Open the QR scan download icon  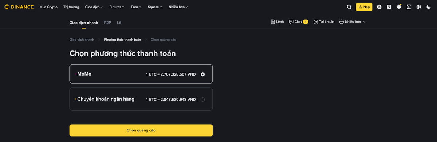point(409,7)
